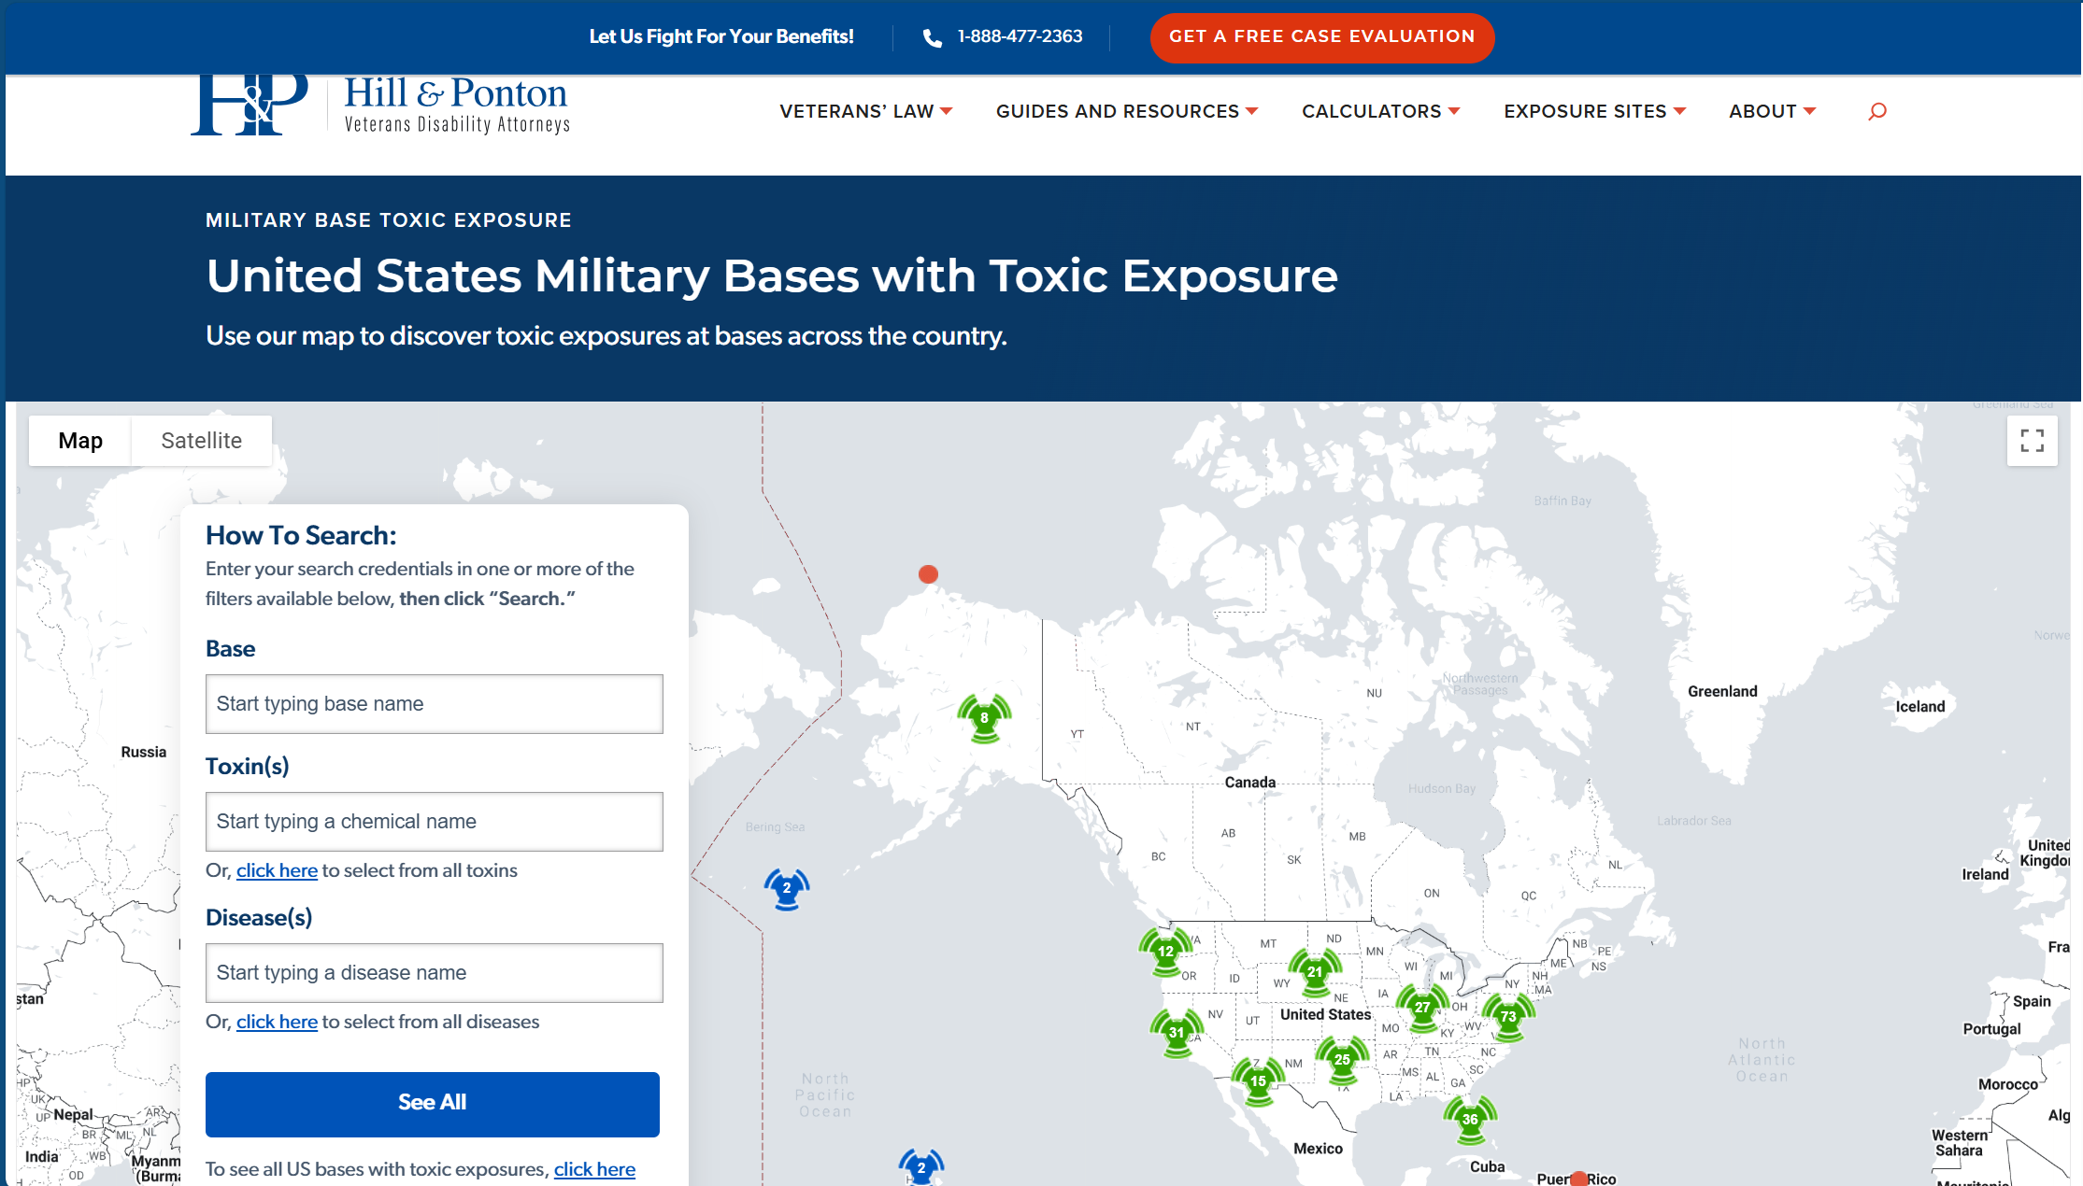This screenshot has width=2083, height=1186.
Task: Click the search magnifier icon in the header
Action: click(1876, 112)
